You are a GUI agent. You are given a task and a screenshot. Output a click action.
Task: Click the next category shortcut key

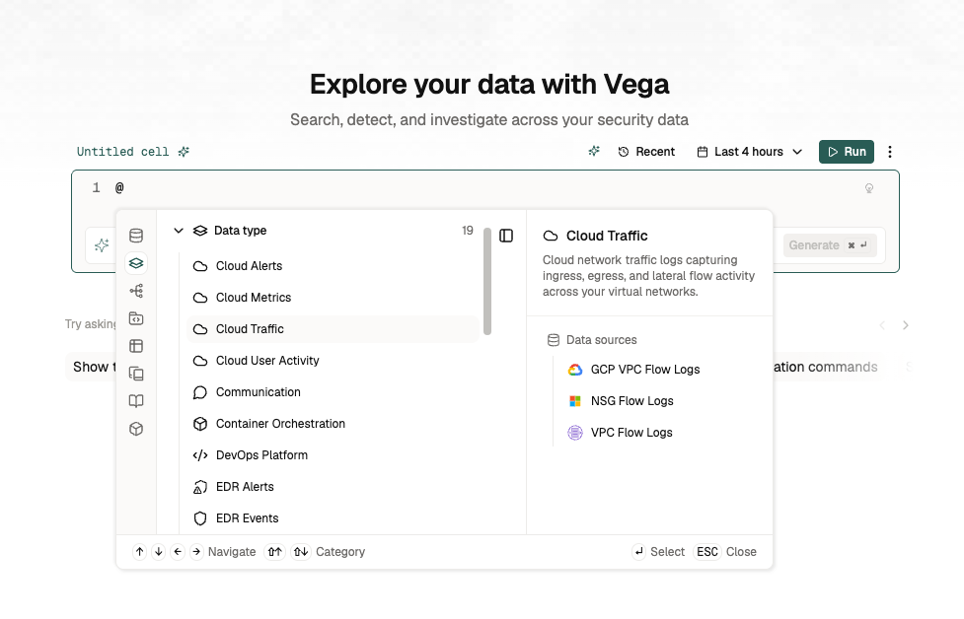[x=301, y=552]
